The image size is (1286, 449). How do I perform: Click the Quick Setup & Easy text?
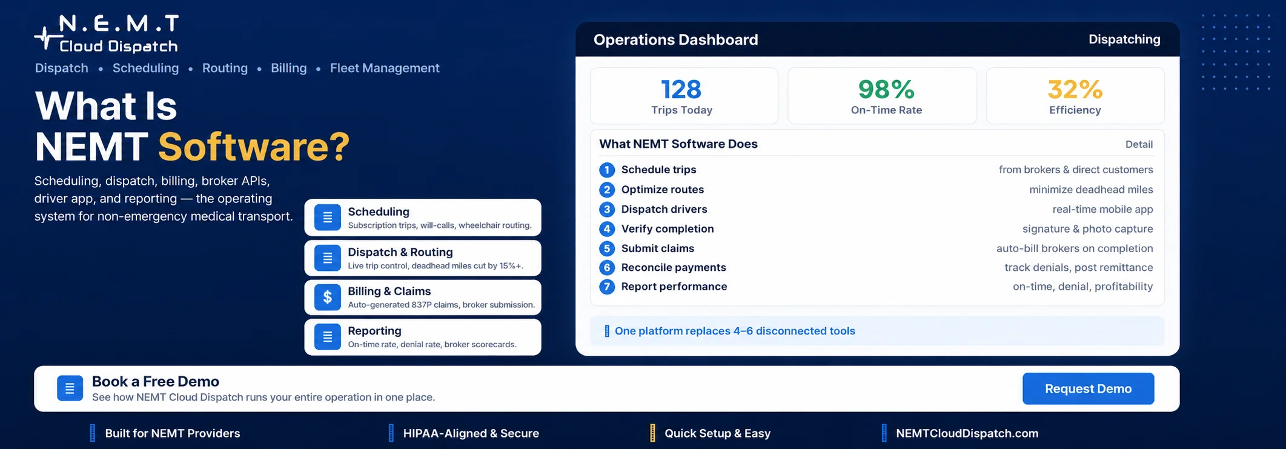(x=717, y=433)
